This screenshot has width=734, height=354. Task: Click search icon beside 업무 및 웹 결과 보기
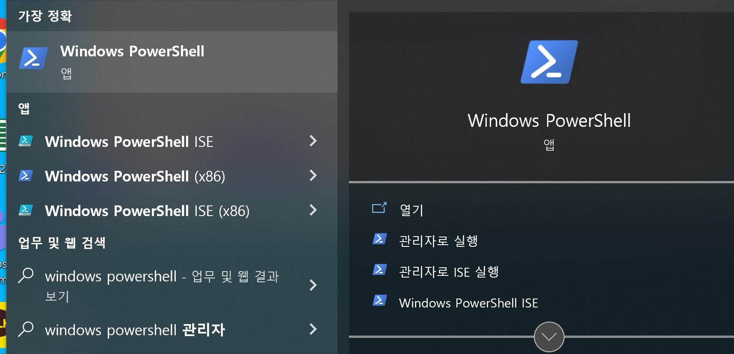coord(26,275)
